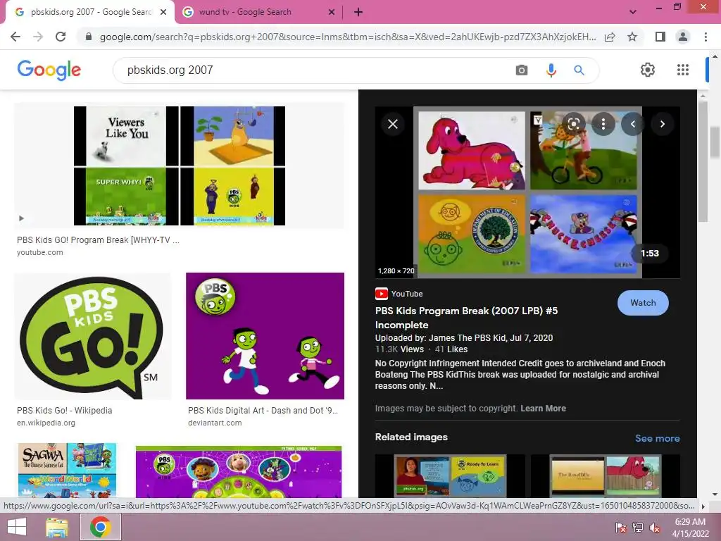Screen dimensions: 721x541
Task: Open the Chrome side panel
Action: coord(660,37)
